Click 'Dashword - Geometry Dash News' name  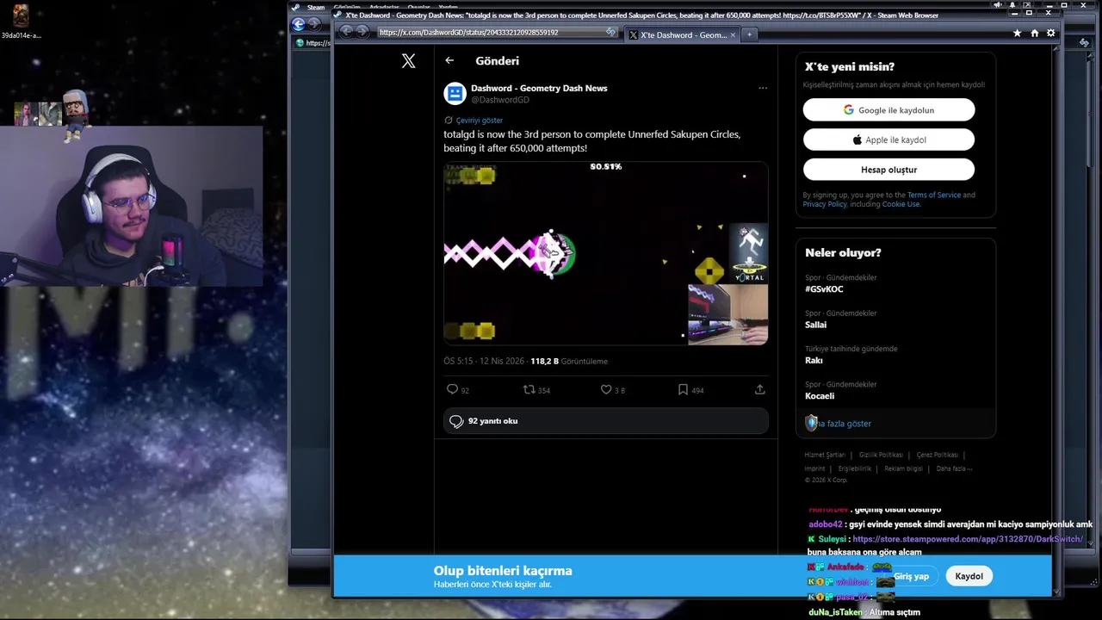[x=539, y=88]
